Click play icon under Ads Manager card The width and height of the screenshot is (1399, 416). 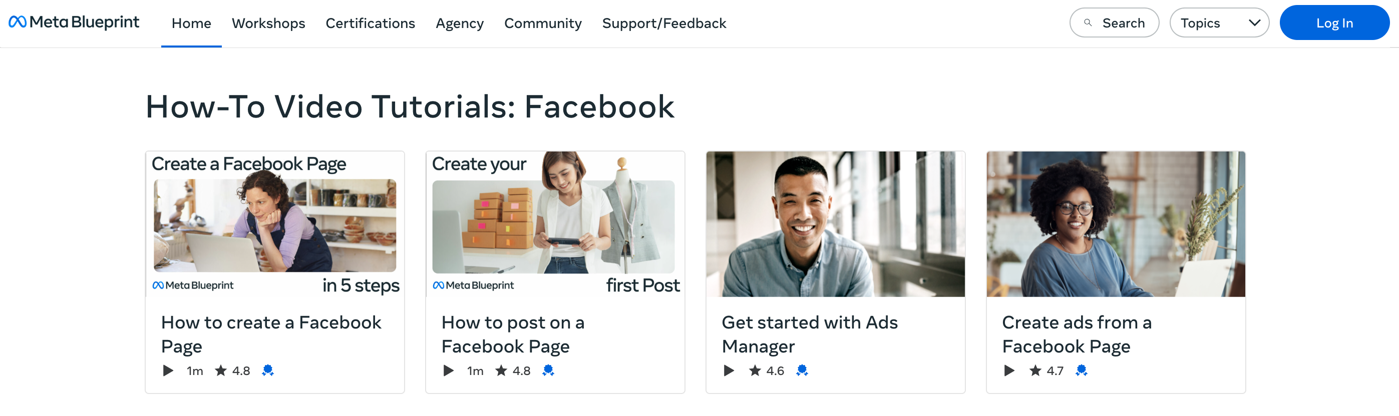click(729, 370)
